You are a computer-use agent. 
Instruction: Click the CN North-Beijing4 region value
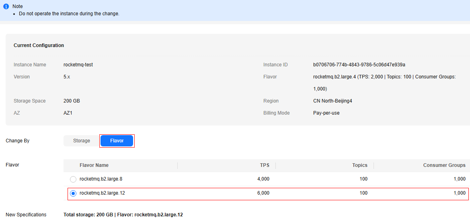332,101
